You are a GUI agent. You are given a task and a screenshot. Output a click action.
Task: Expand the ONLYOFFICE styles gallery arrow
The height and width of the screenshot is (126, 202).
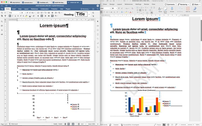[89, 14]
